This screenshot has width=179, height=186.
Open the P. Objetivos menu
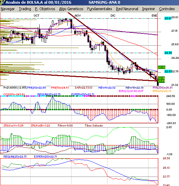click(45, 9)
